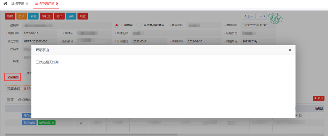Click the home icon in the tab bar
Screen dimensions: 328x136
[x=5, y=4]
